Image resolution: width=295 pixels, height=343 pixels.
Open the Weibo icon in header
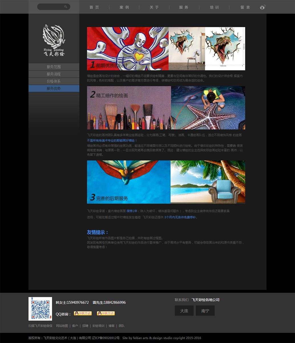(x=263, y=7)
